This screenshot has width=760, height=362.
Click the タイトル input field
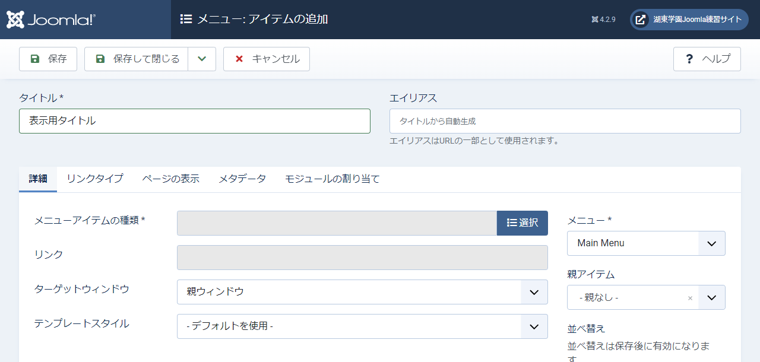pyautogui.click(x=195, y=121)
